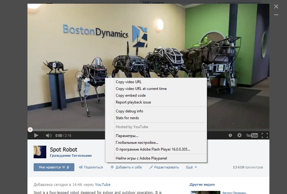The image size is (287, 194).
Task: Share video using Поделиться
Action: click(91, 167)
